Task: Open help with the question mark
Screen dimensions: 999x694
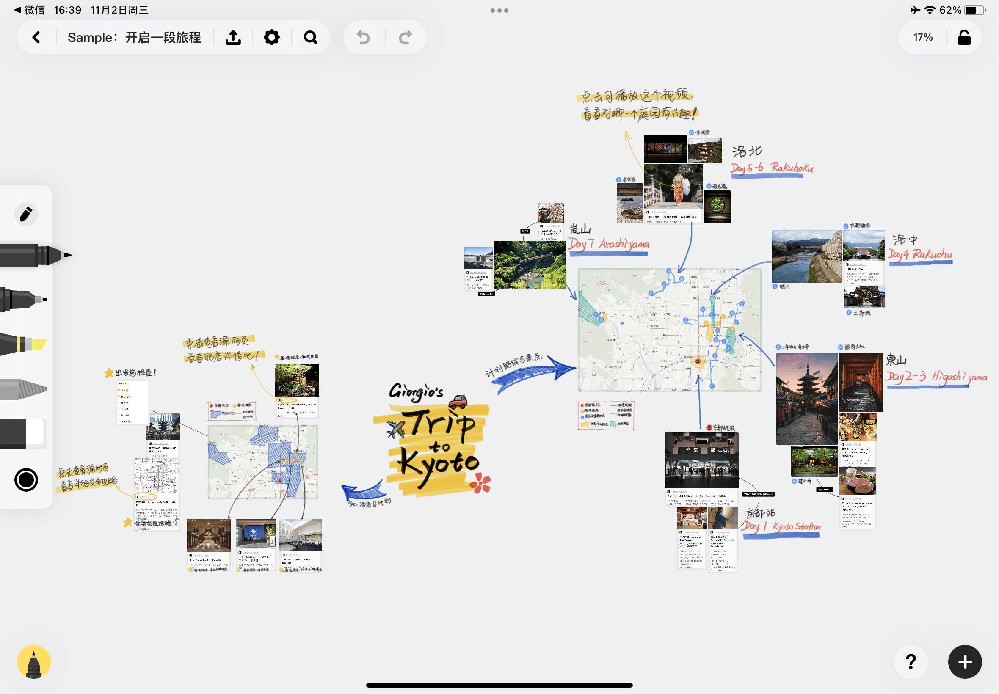Action: click(x=911, y=662)
